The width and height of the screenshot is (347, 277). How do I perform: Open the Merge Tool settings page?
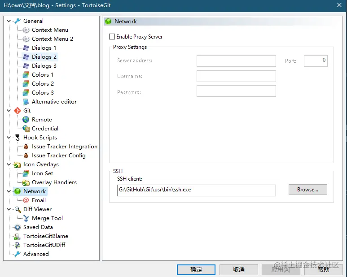47,218
